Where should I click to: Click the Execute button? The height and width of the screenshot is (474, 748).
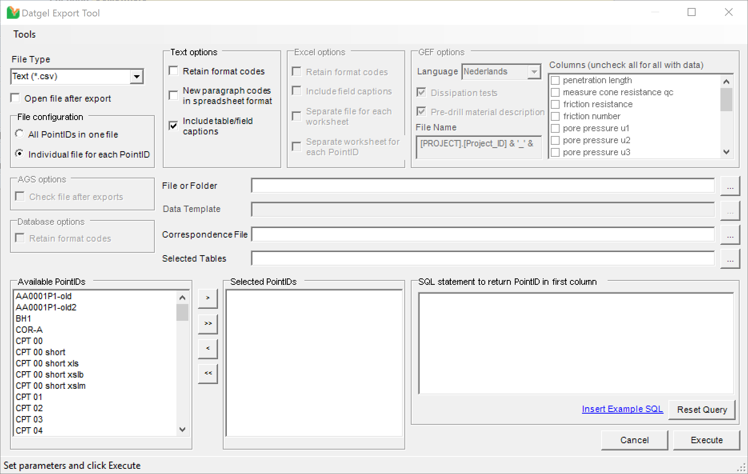pyautogui.click(x=706, y=440)
